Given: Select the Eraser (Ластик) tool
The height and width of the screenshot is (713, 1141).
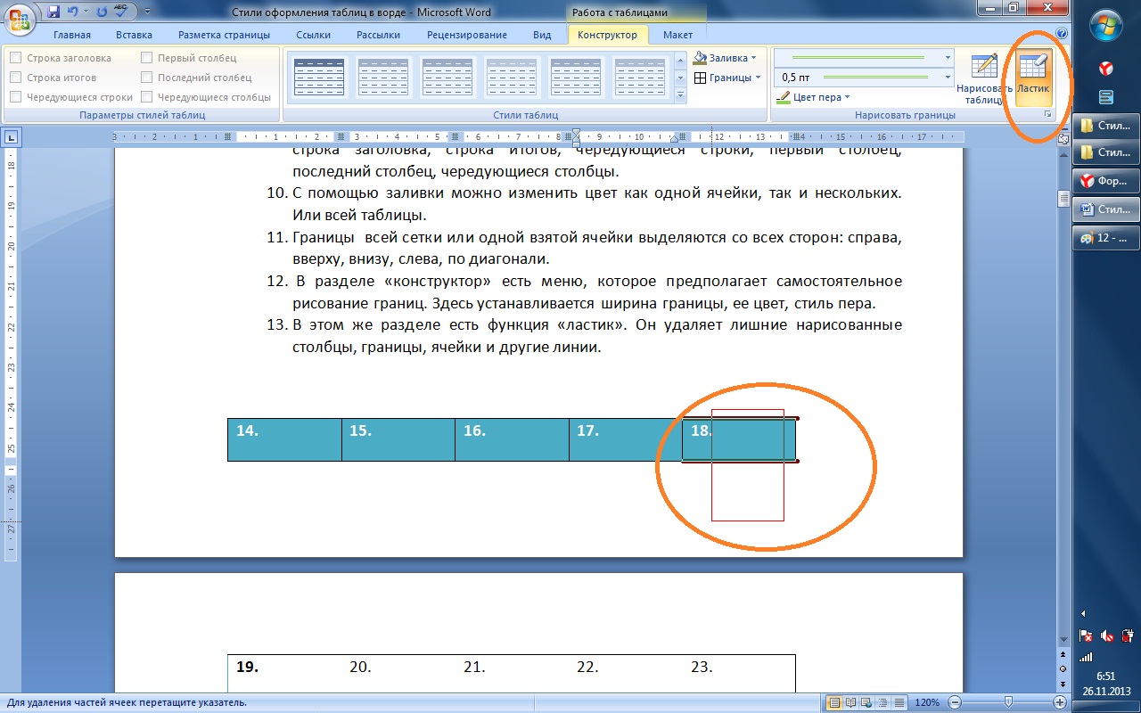Looking at the screenshot, I should coord(1035,78).
